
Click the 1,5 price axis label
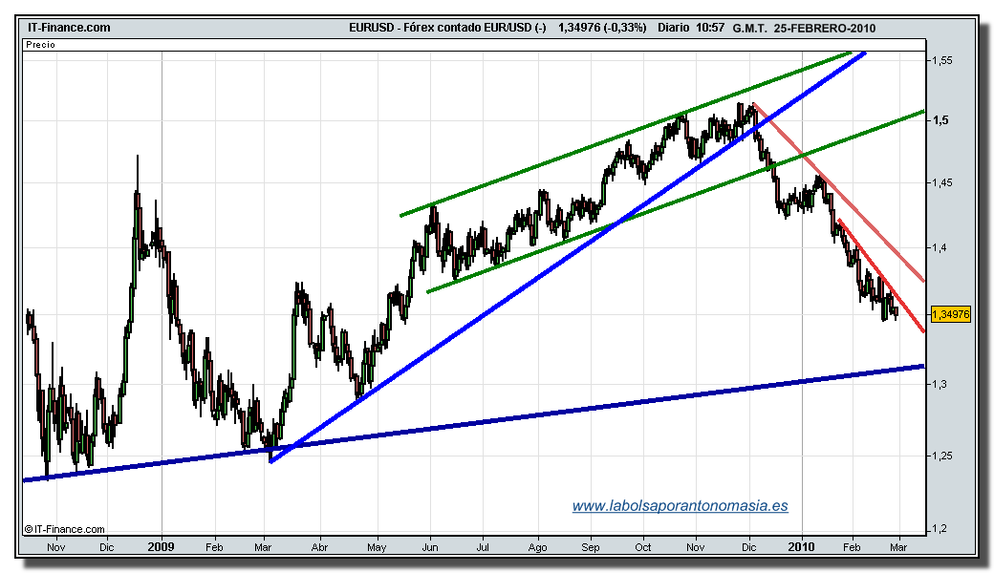[940, 120]
